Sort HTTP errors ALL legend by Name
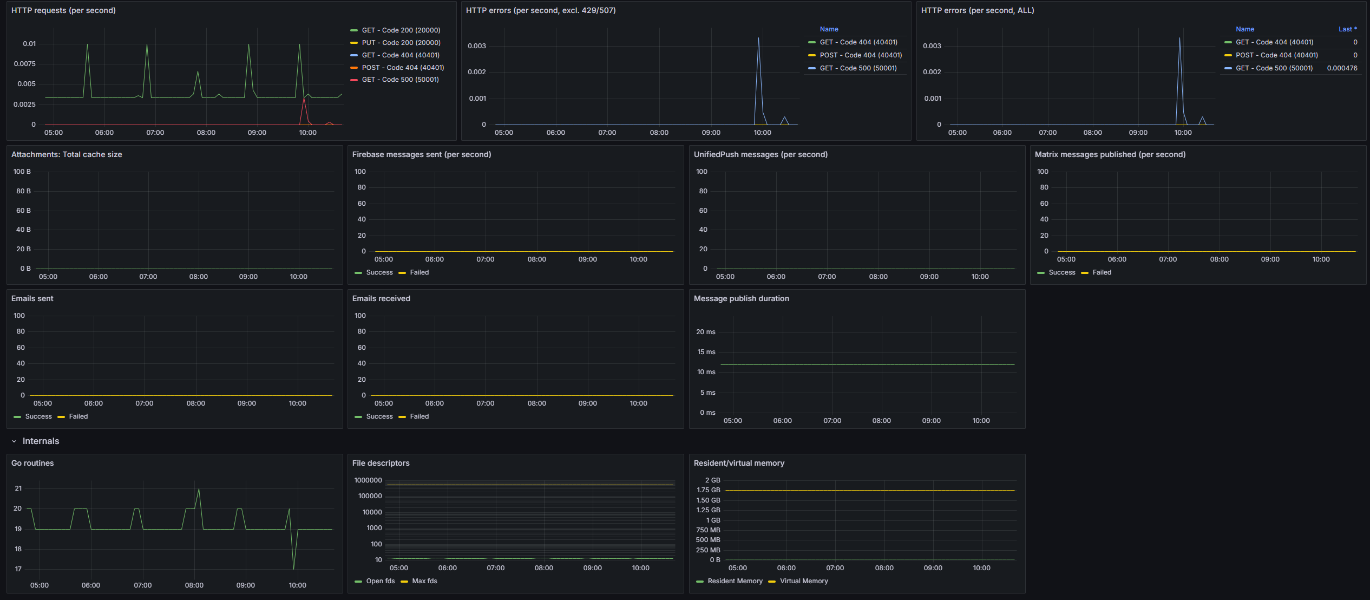 coord(1244,29)
